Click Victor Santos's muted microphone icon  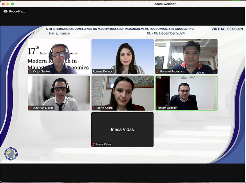click(x=30, y=71)
